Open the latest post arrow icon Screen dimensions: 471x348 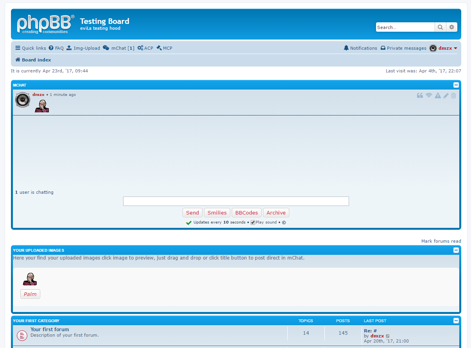click(388, 336)
